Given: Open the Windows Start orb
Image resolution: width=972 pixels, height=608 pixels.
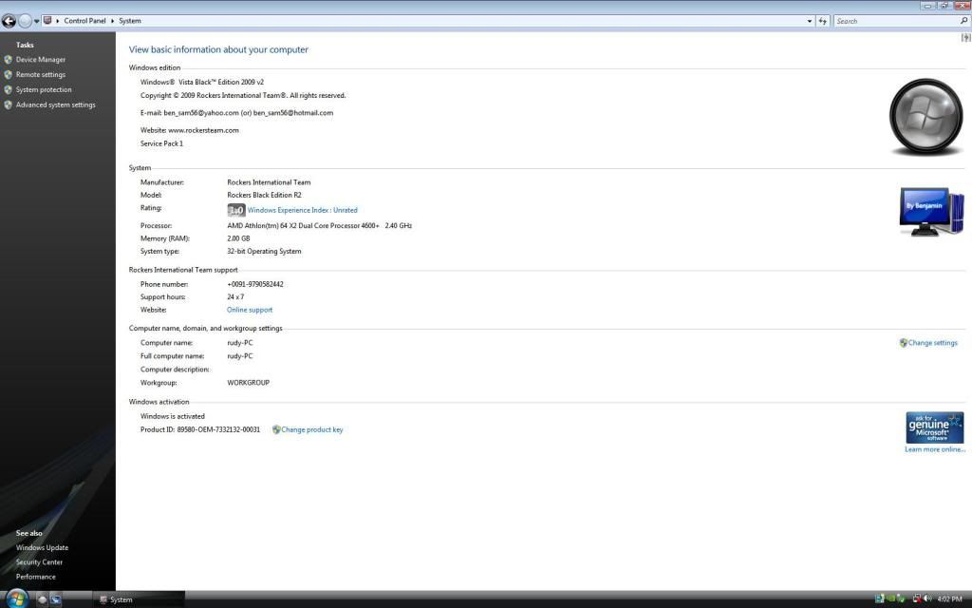Looking at the screenshot, I should click(16, 598).
